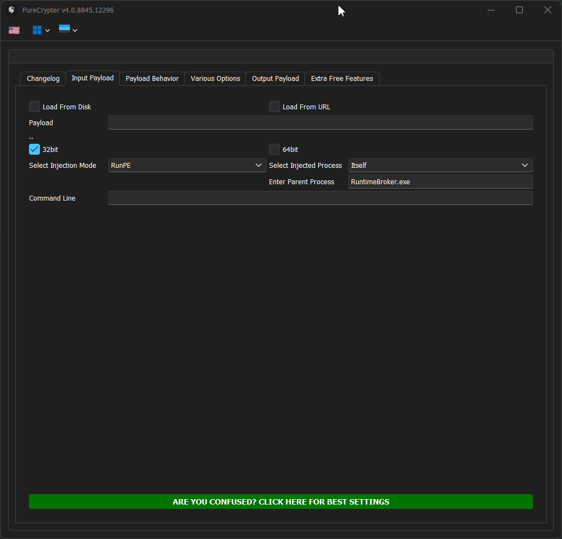The image size is (562, 539).
Task: Expand the chevron beside the Windows logo
Action: pos(48,31)
